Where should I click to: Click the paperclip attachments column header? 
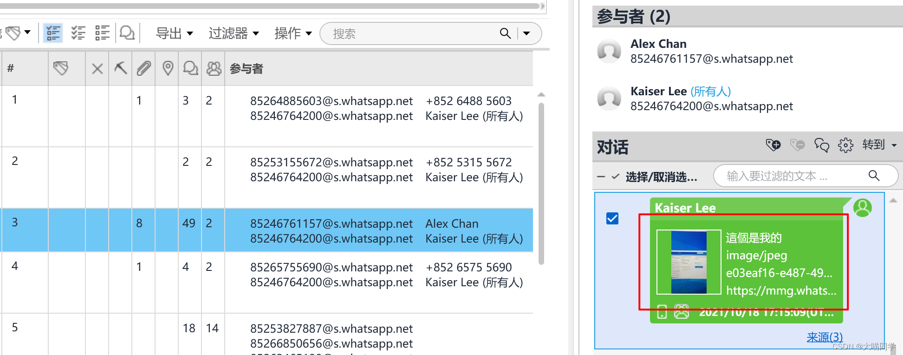tap(143, 69)
